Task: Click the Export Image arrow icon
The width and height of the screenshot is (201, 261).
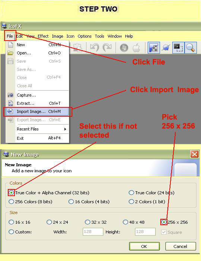Action: 10,120
